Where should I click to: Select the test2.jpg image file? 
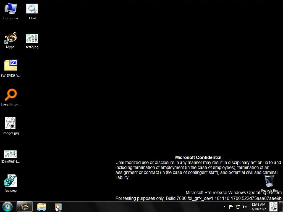[x=32, y=41]
